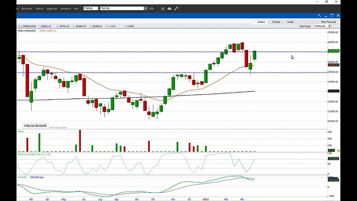Select the MACD(9) Sign indicator label

click(x=37, y=177)
